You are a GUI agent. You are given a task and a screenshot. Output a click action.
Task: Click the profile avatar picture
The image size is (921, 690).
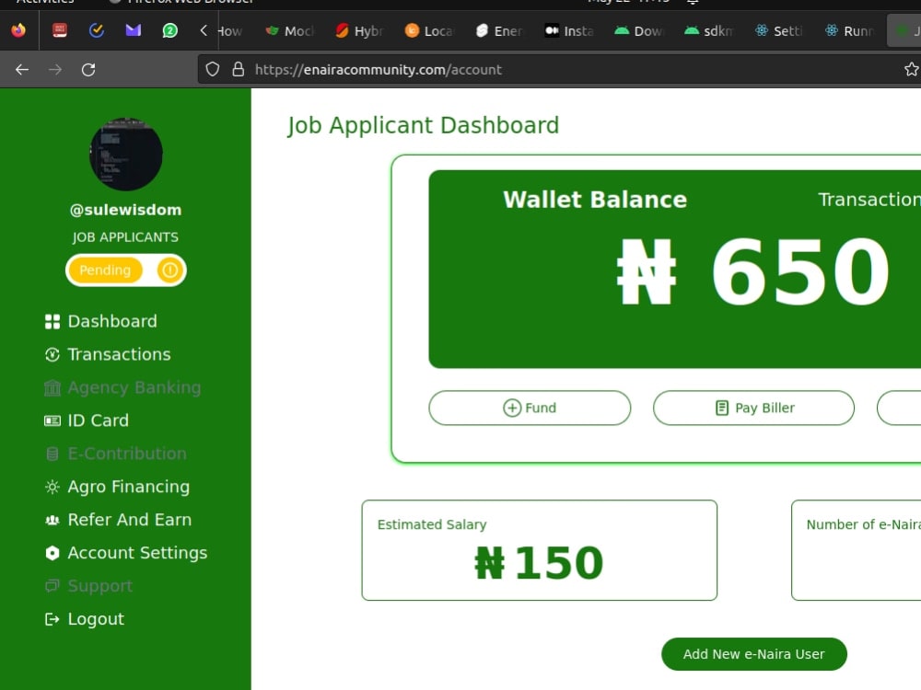pyautogui.click(x=125, y=155)
